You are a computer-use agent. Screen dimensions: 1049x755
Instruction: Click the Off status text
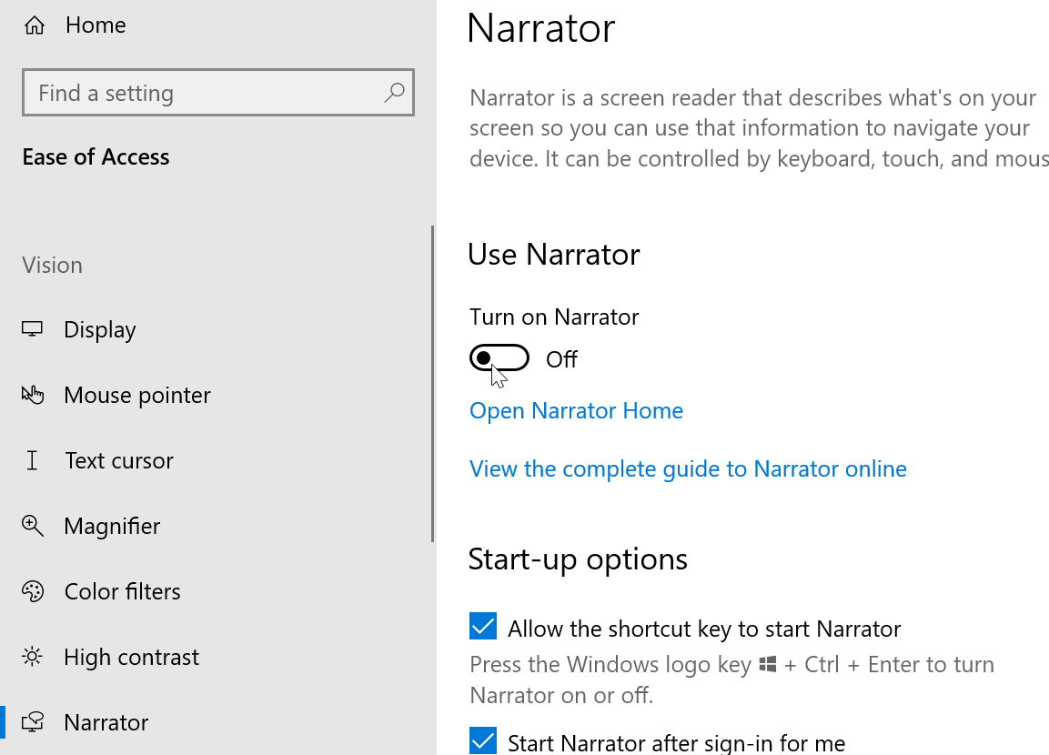tap(561, 359)
